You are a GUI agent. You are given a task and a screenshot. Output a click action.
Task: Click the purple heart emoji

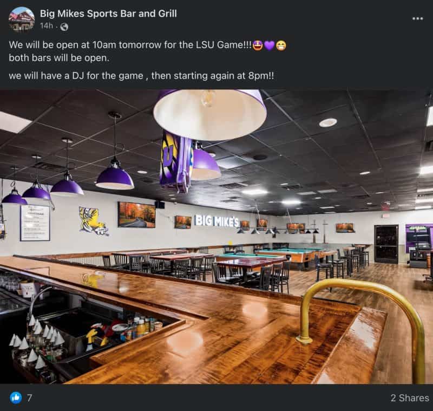pos(269,45)
